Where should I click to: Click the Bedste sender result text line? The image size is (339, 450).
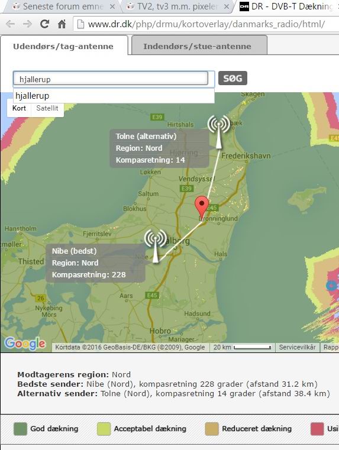(x=167, y=384)
